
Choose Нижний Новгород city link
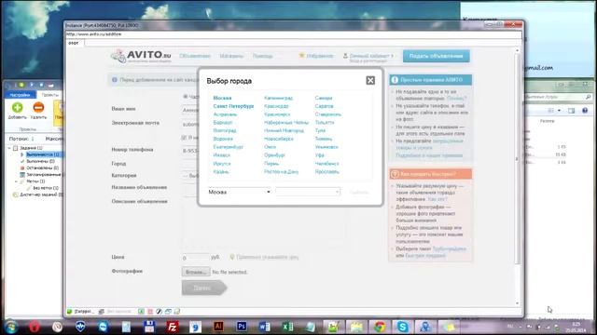[284, 130]
